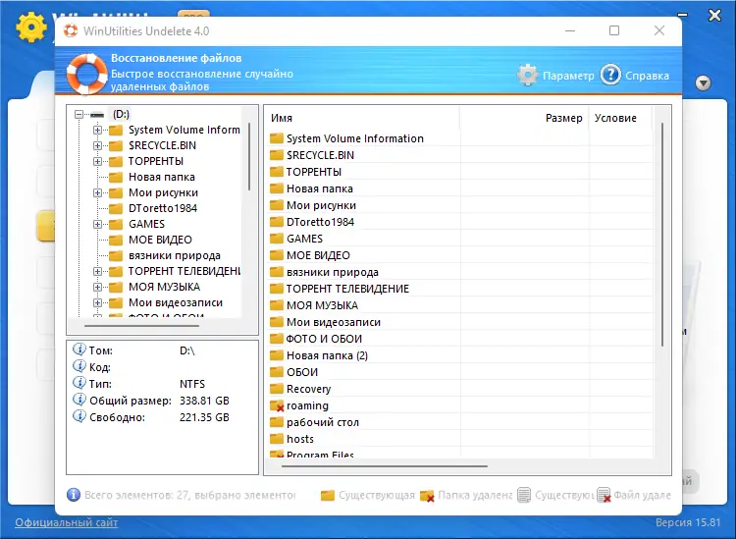The image size is (736, 539).
Task: Sort by the Условие column header
Action: click(x=620, y=118)
